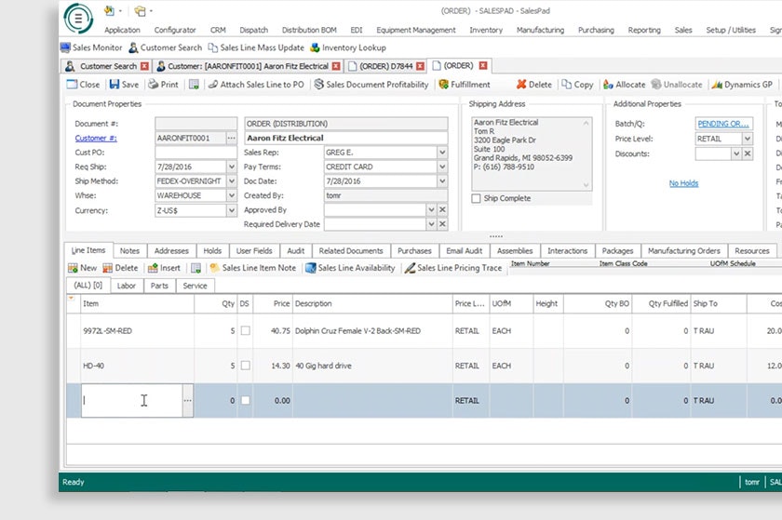
Task: Click the No Holds link
Action: [x=683, y=183]
